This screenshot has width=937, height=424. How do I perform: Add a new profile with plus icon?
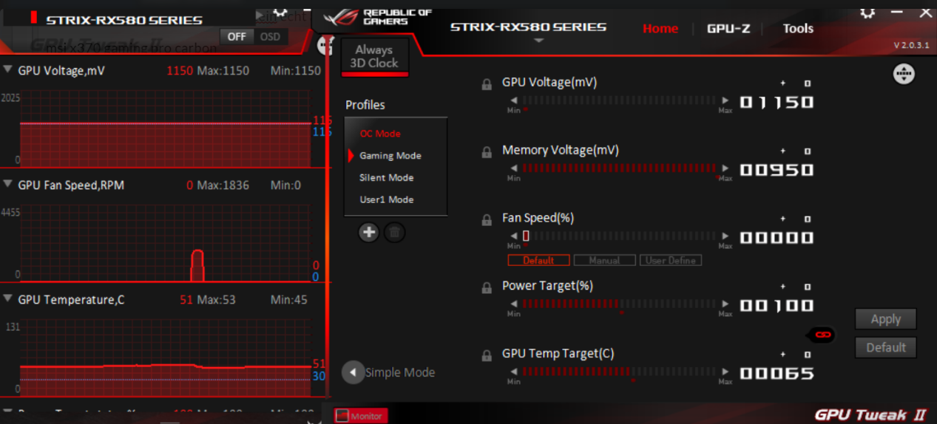coord(368,233)
